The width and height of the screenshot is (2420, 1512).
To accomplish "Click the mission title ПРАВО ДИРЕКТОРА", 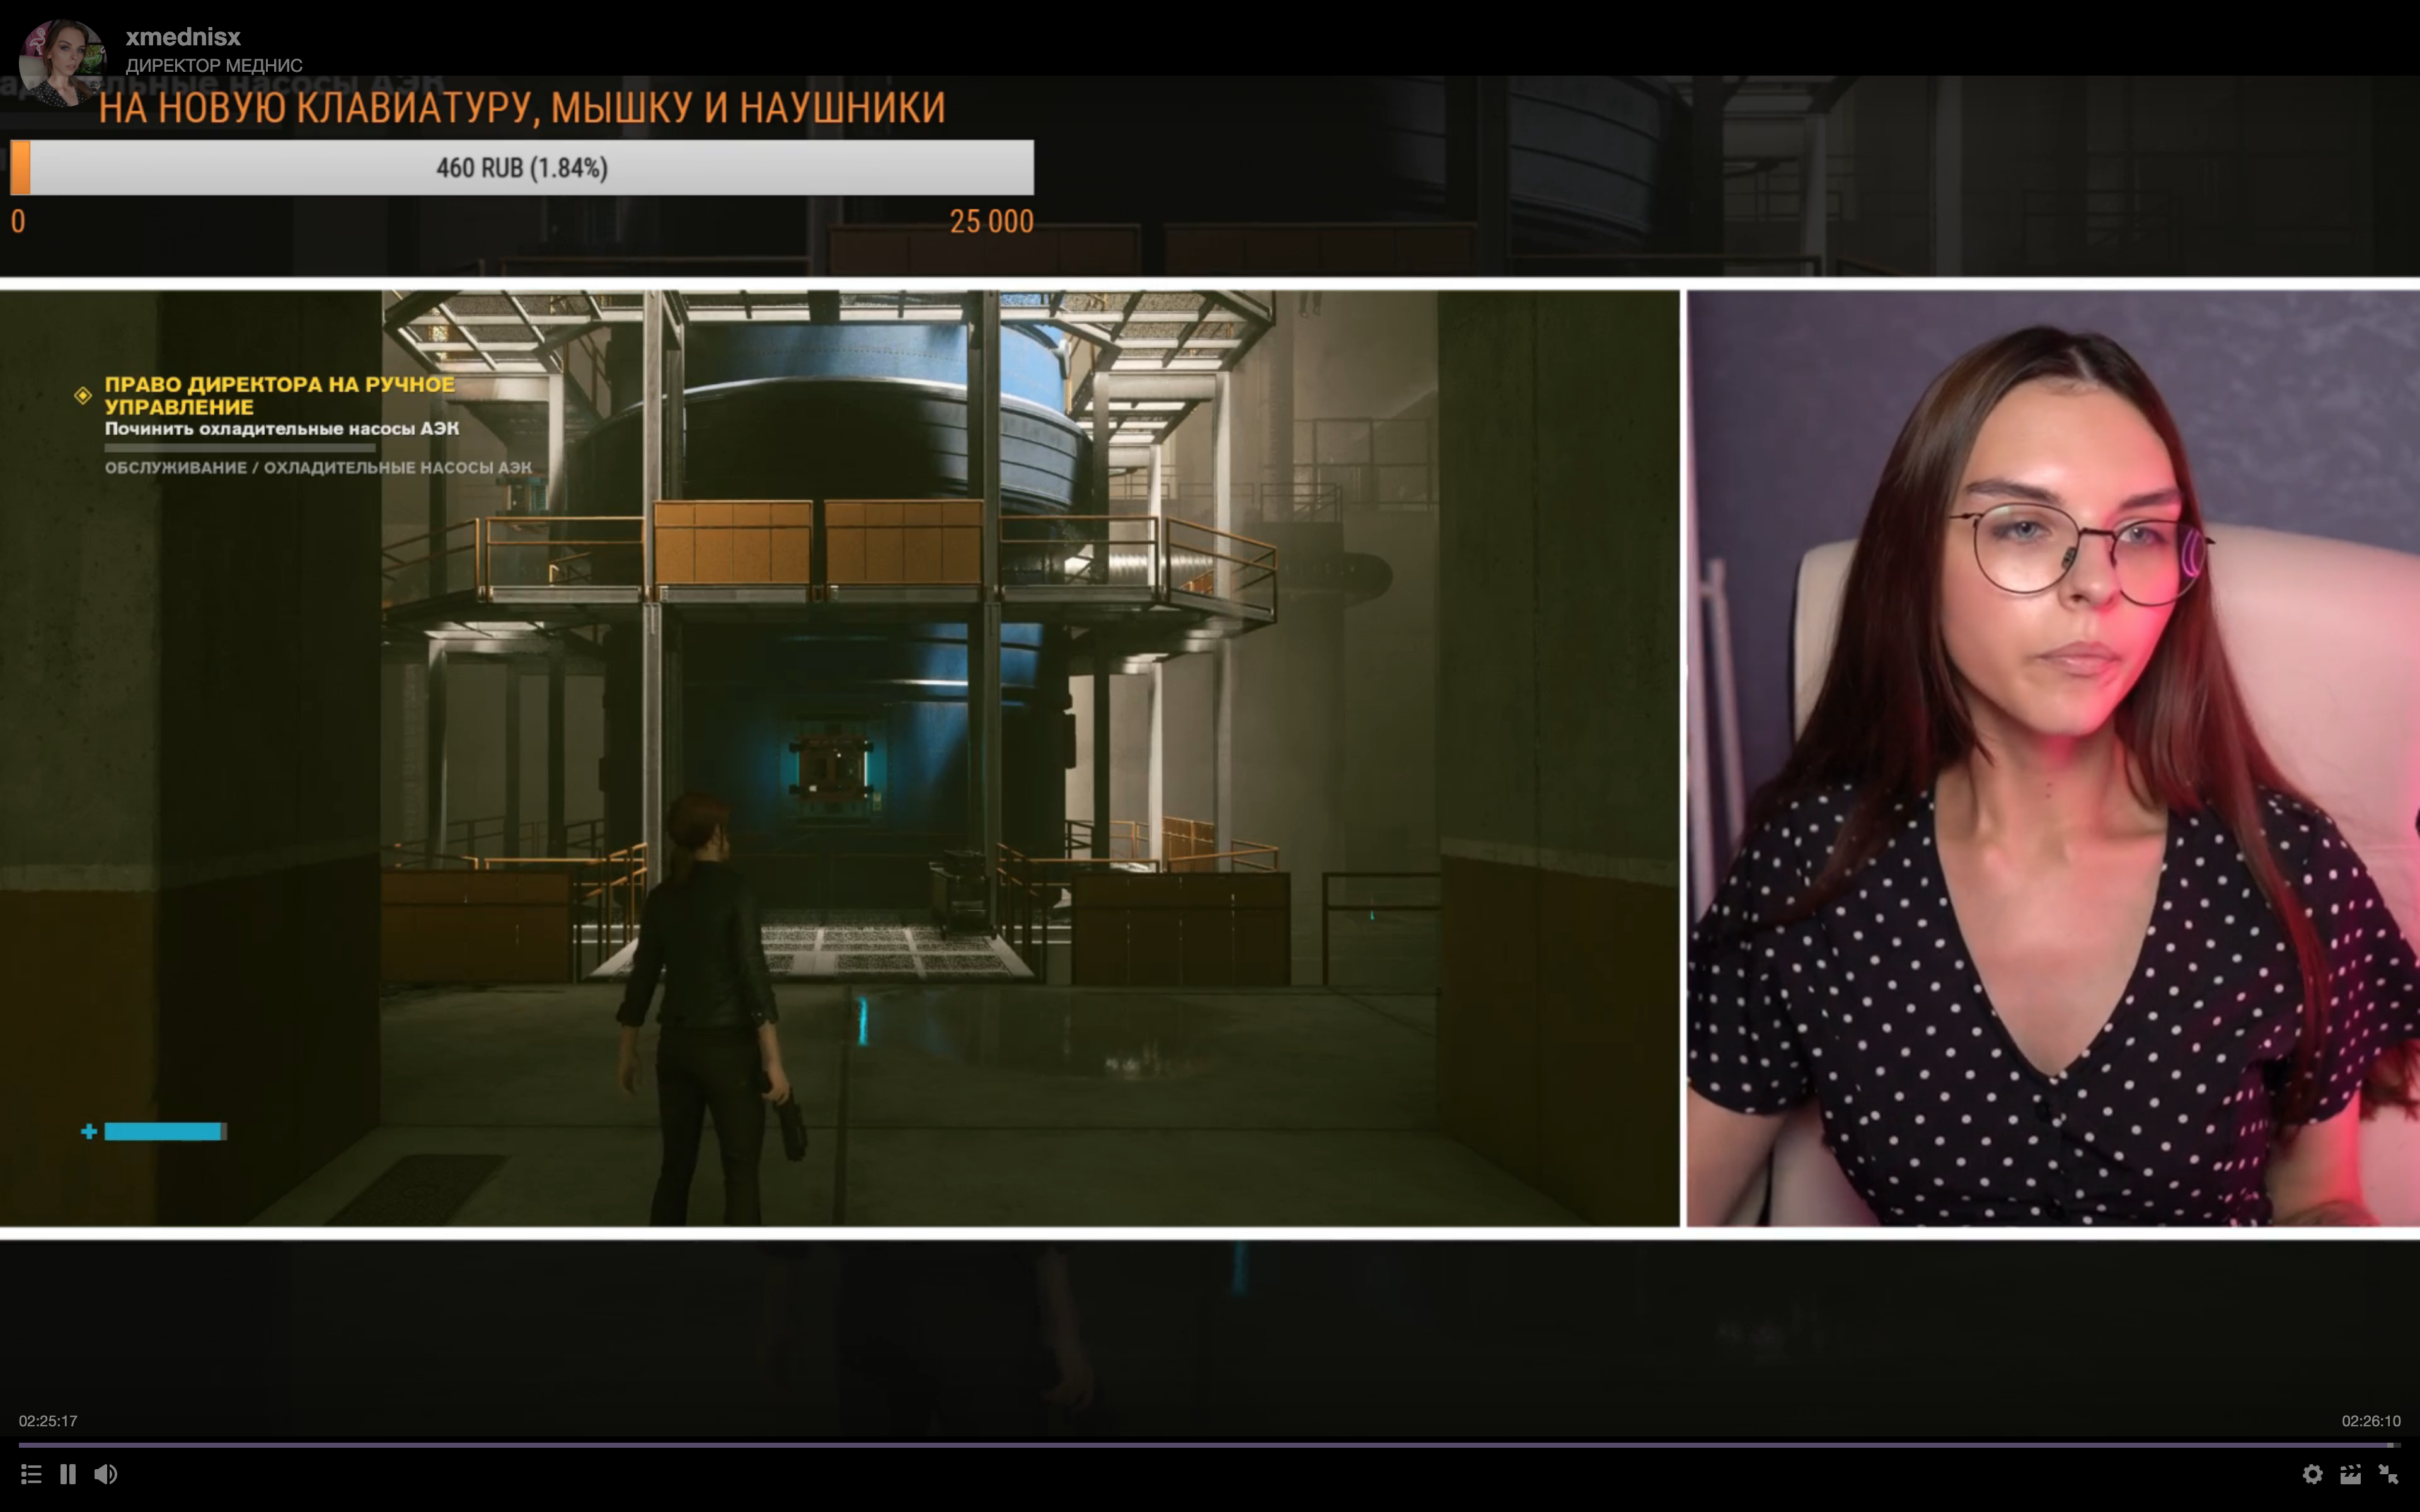I will click(280, 395).
